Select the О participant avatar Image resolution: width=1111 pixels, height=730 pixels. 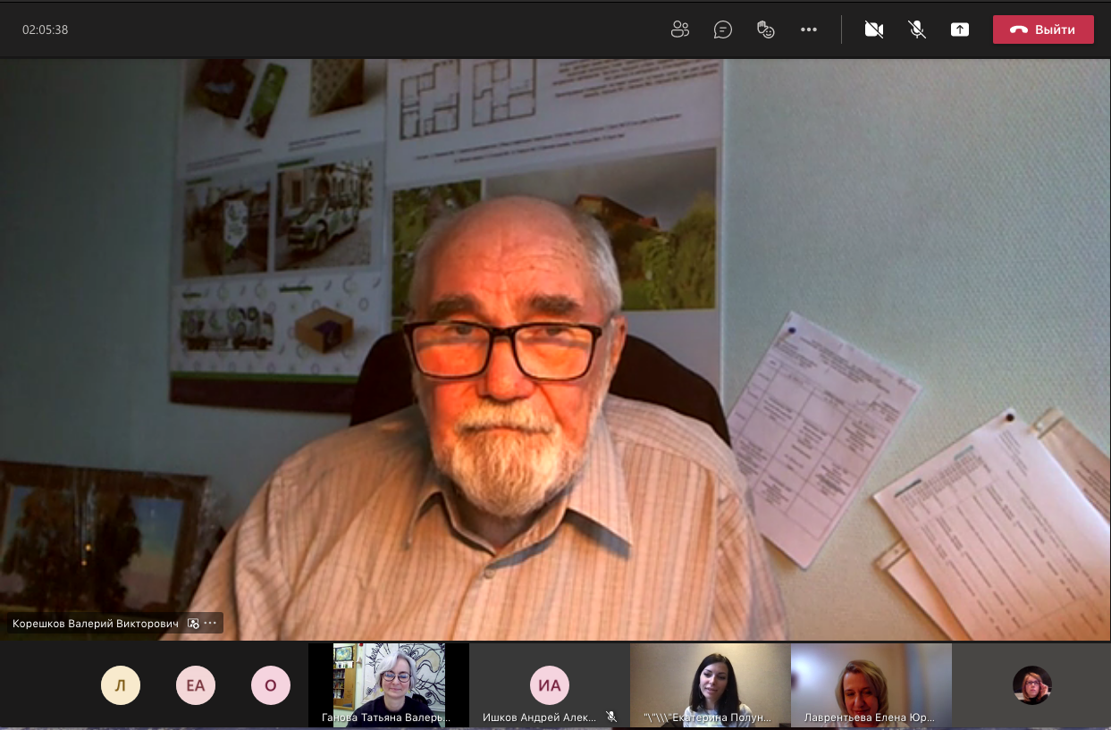(x=271, y=685)
